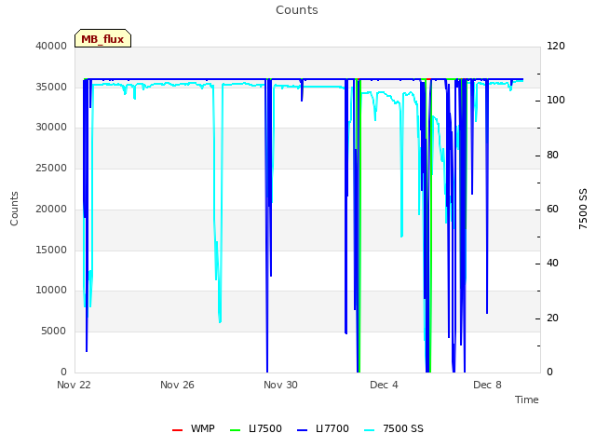The height and width of the screenshot is (447, 596).
Task: Click the MB_flux annotation label
Action: [x=102, y=39]
